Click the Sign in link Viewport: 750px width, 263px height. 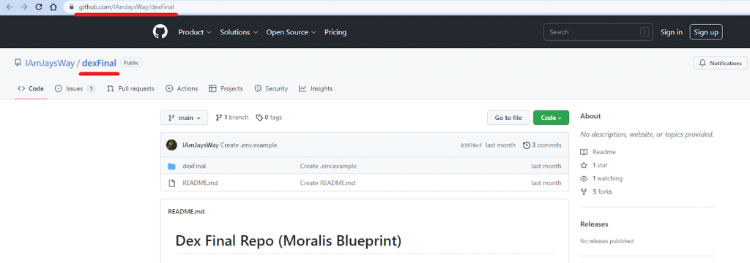[x=672, y=32]
